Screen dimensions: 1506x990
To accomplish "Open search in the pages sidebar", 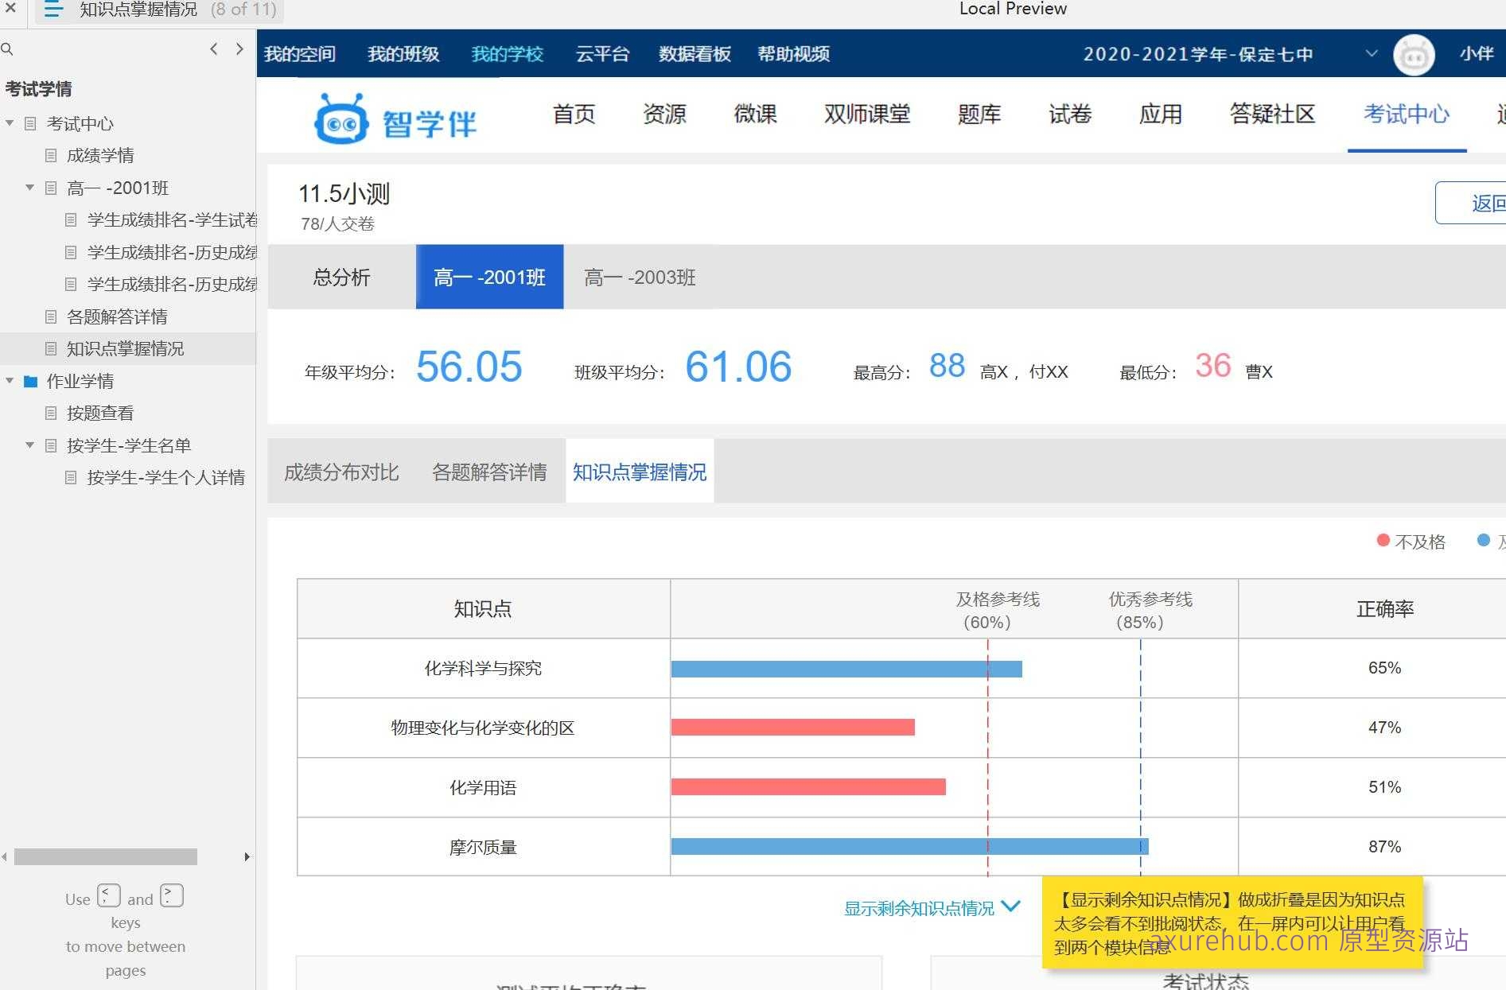I will click(x=7, y=49).
